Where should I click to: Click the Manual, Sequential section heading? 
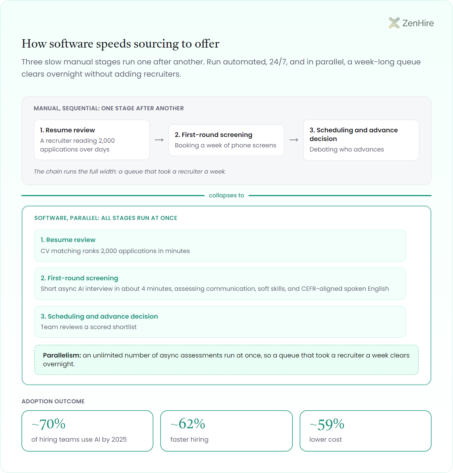tap(109, 108)
